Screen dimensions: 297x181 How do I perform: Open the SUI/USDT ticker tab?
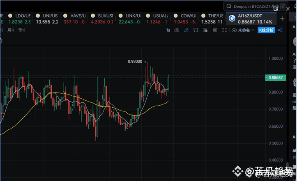pos(102,19)
